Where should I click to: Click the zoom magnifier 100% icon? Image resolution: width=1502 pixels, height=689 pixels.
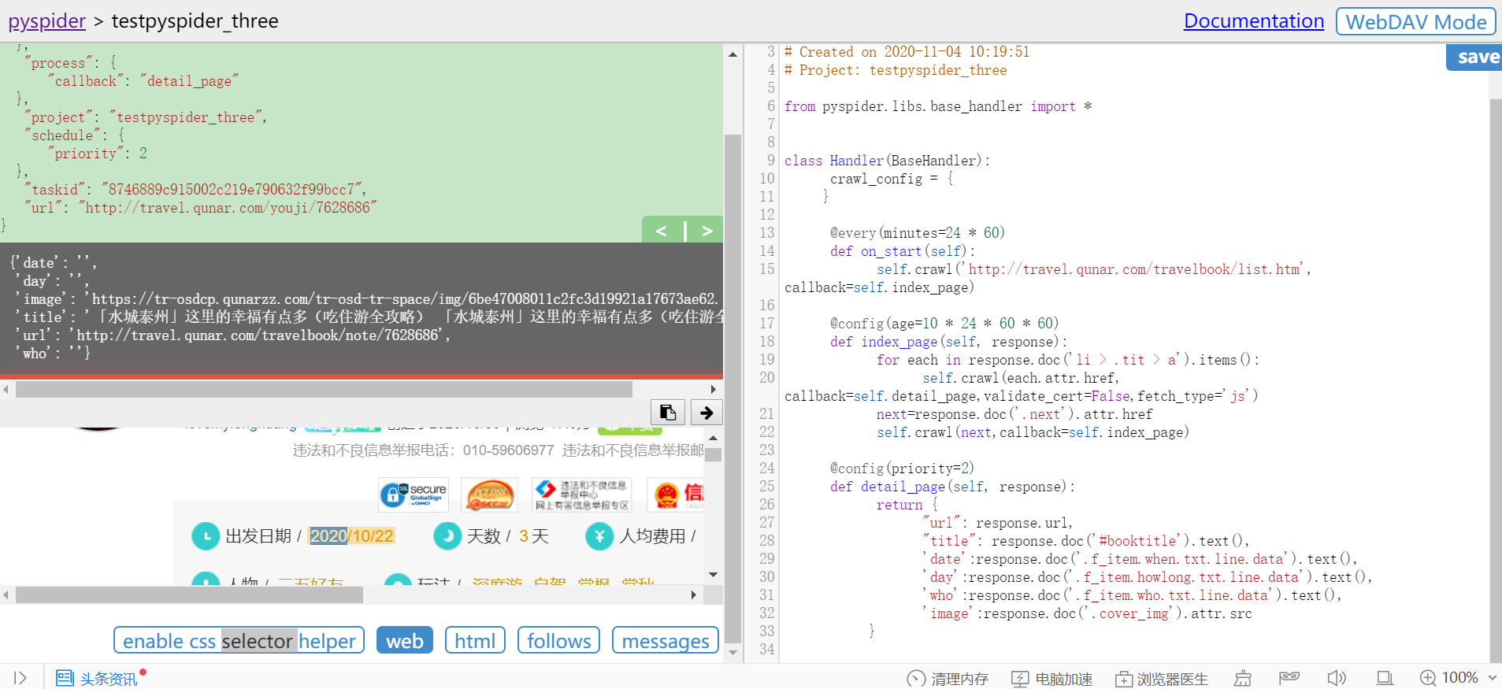coord(1428,678)
